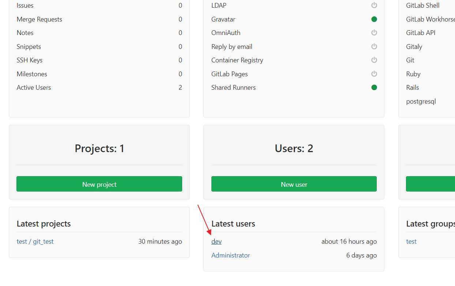This screenshot has height=286, width=455.
Task: Click the GitLab Pages disabled power icon
Action: (374, 74)
